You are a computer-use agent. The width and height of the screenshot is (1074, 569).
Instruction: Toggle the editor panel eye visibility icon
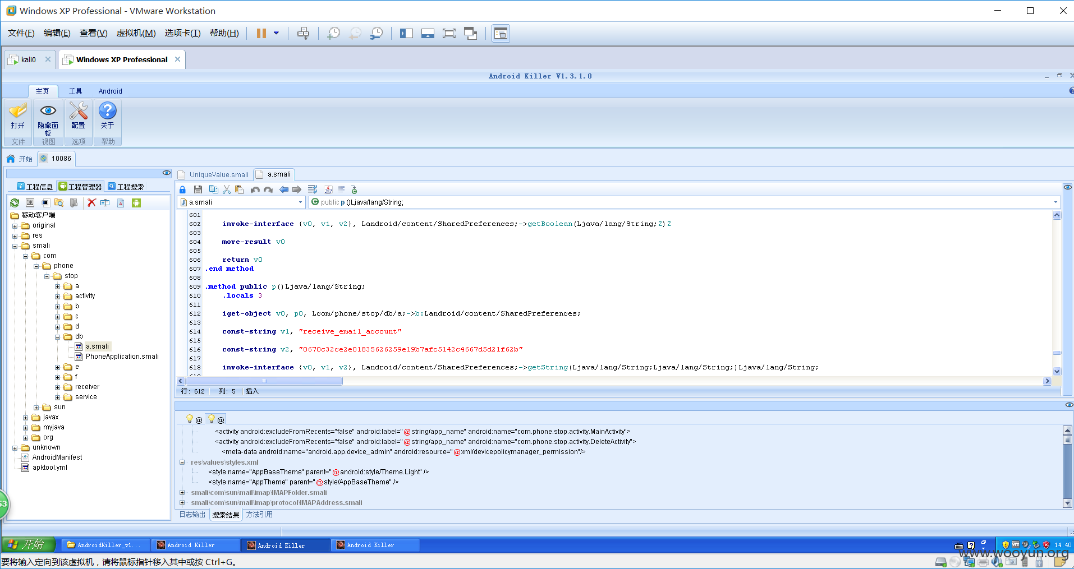[x=1067, y=187]
